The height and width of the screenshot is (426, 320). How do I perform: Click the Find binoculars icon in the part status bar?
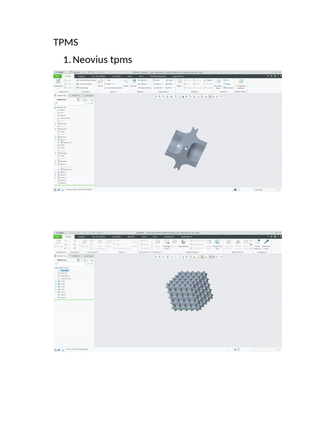coord(235,190)
